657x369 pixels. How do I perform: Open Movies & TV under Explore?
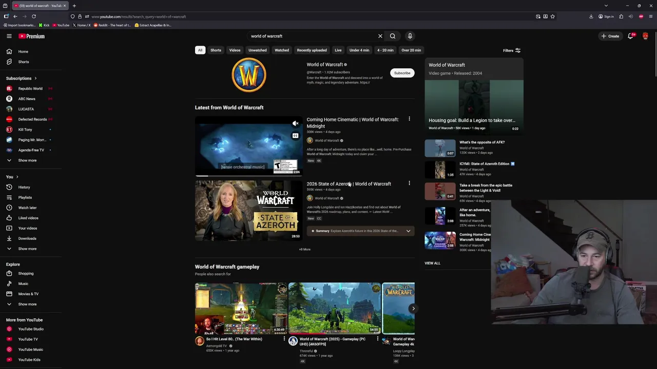click(x=28, y=294)
